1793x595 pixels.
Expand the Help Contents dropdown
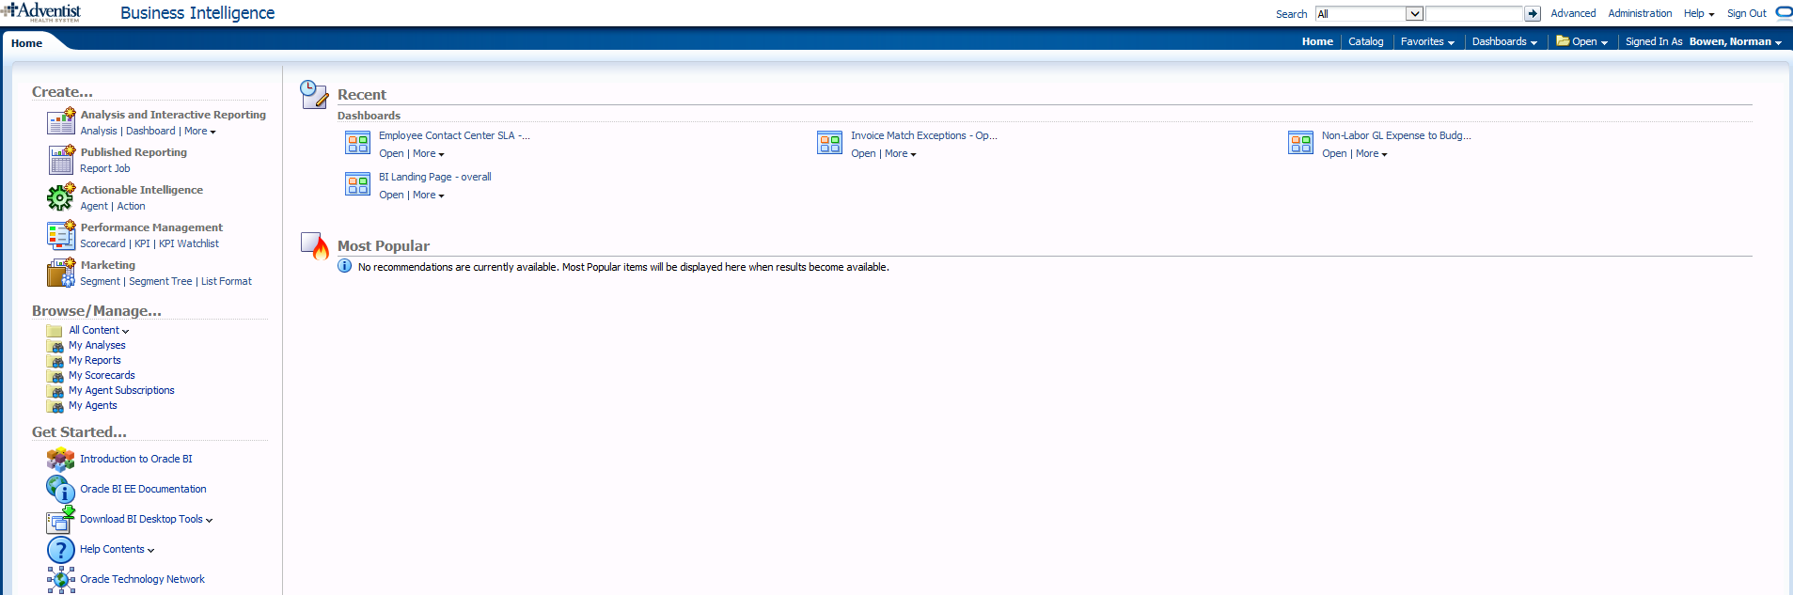pos(118,550)
